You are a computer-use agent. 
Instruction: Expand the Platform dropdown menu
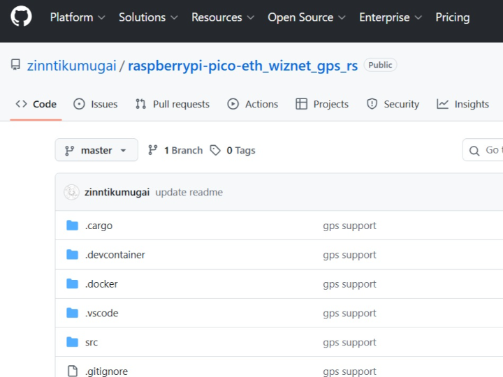[78, 17]
